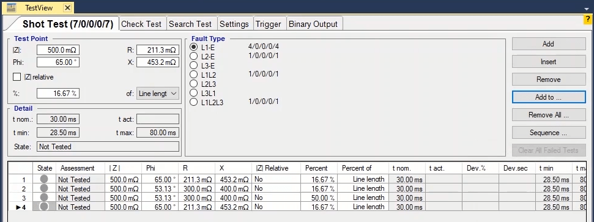Screen dimensions: 594x222
Task: Select the L1L2L3 fault type radio button
Action: 193,102
